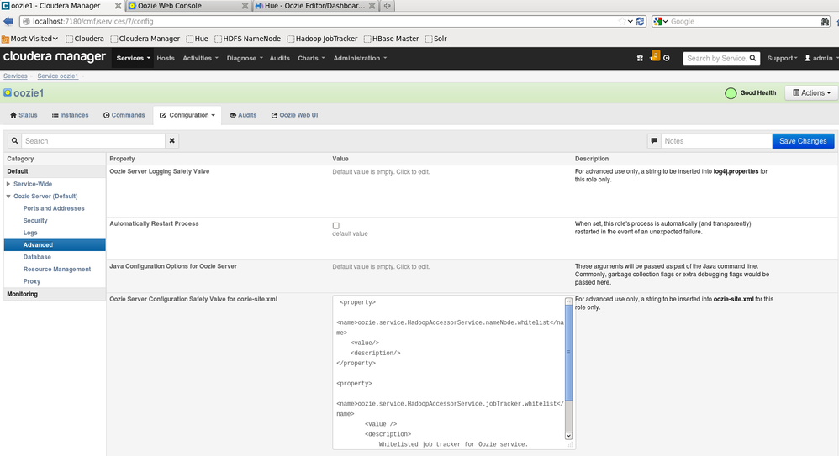Click the Save Changes button
The image size is (839, 456).
[802, 141]
